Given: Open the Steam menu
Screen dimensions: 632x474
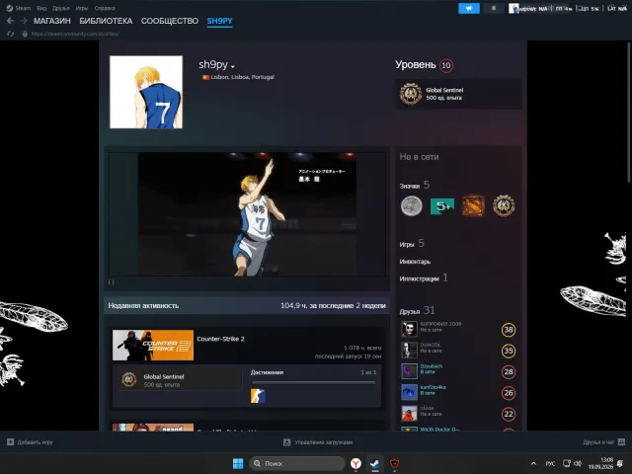Looking at the screenshot, I should tap(23, 8).
